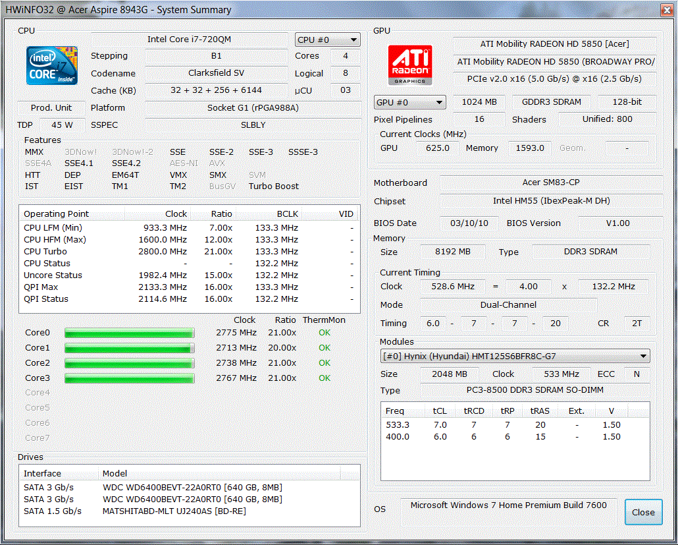678x545 pixels.
Task: Click the 8192 MB memory size field
Action: 453,252
